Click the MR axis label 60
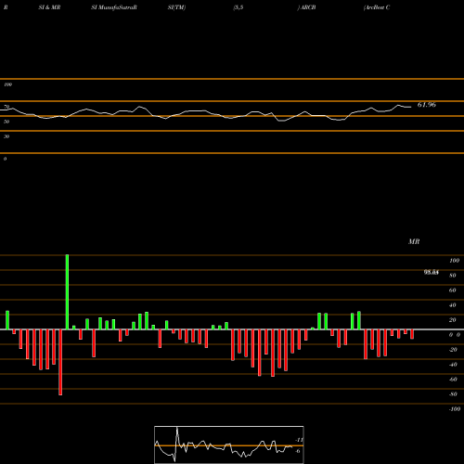The height and width of the screenshot is (464, 464). coord(453,290)
